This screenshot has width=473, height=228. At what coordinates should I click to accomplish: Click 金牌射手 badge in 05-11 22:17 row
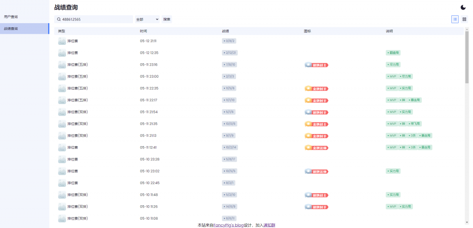click(316, 100)
